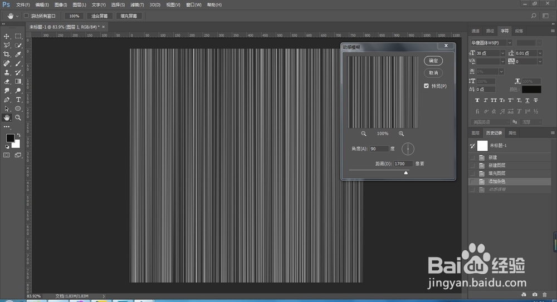Select the Path Selection tool

(6, 108)
